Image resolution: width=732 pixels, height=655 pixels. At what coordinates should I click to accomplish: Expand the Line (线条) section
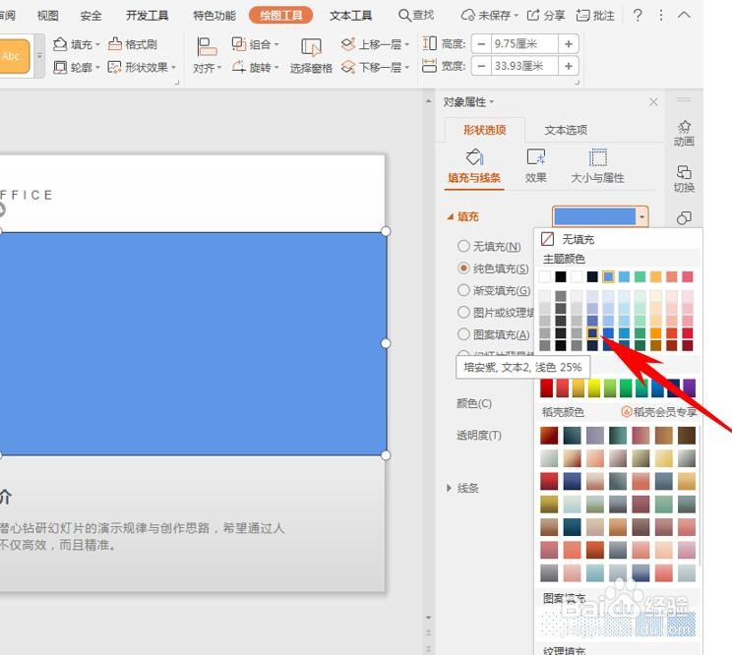449,488
